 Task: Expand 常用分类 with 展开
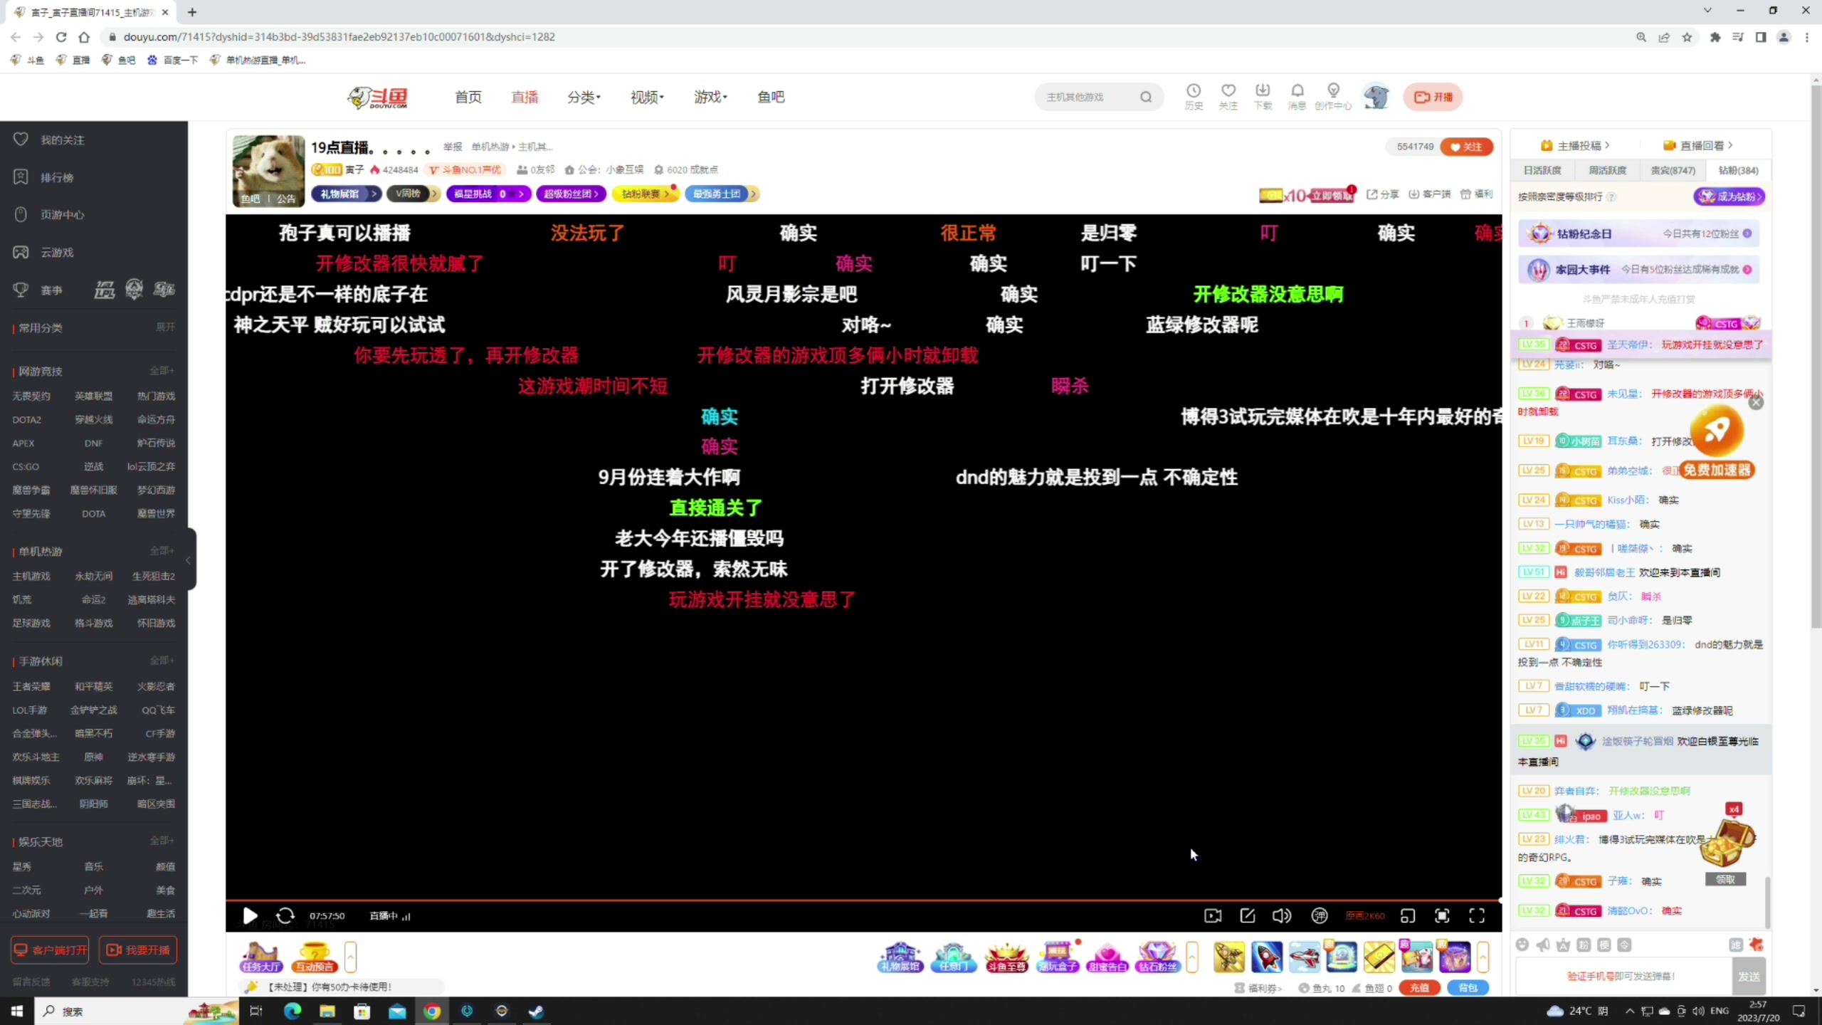165,327
